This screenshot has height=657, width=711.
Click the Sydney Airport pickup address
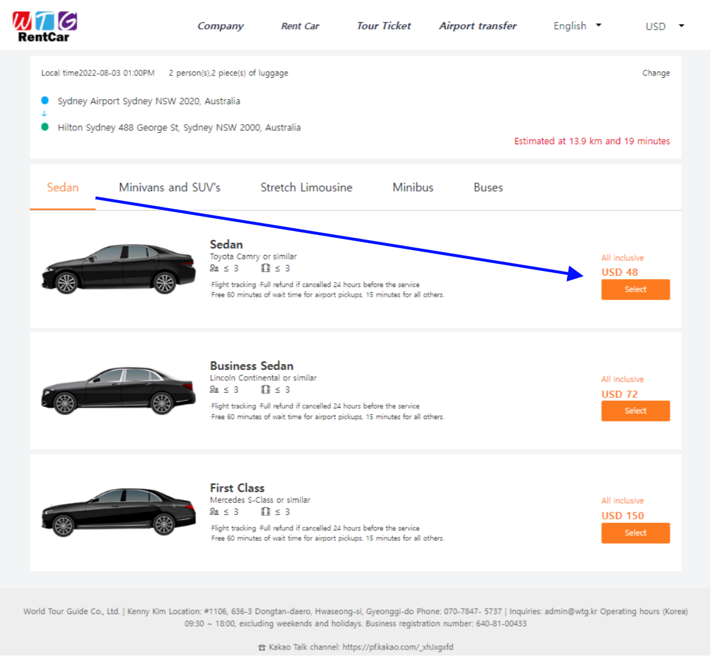pos(149,101)
